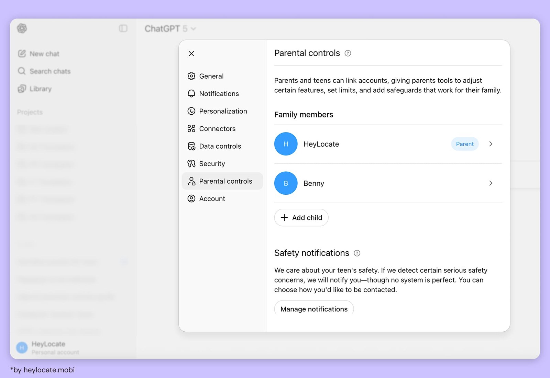Open the Data controls tab
Viewport: 550px width, 378px height.
[x=222, y=146]
